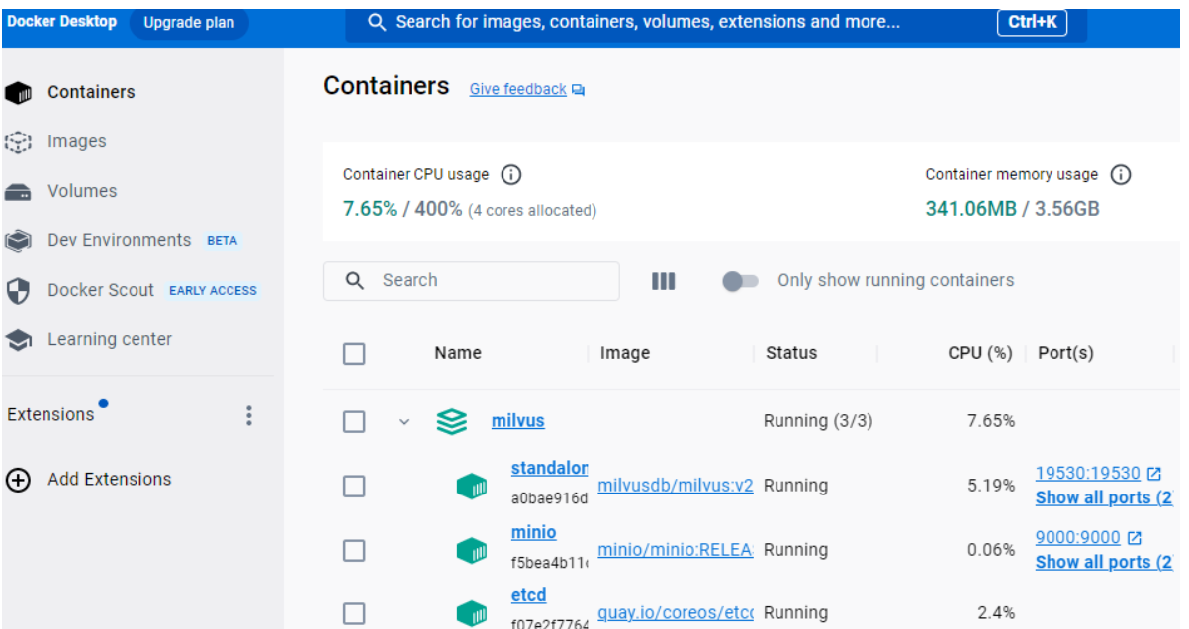The width and height of the screenshot is (1189, 629).
Task: Click the Images sidebar icon
Action: [19, 142]
